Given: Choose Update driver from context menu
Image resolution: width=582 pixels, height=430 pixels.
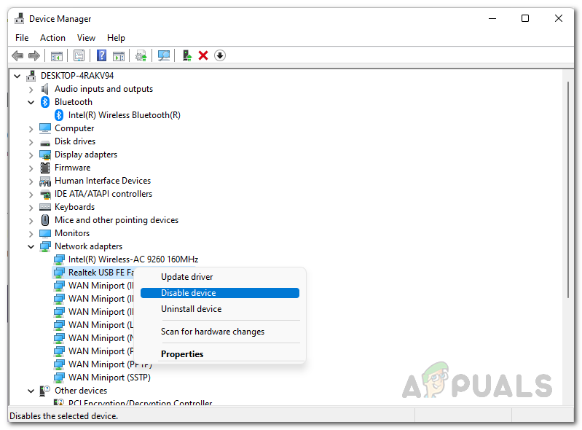Looking at the screenshot, I should [x=220, y=277].
